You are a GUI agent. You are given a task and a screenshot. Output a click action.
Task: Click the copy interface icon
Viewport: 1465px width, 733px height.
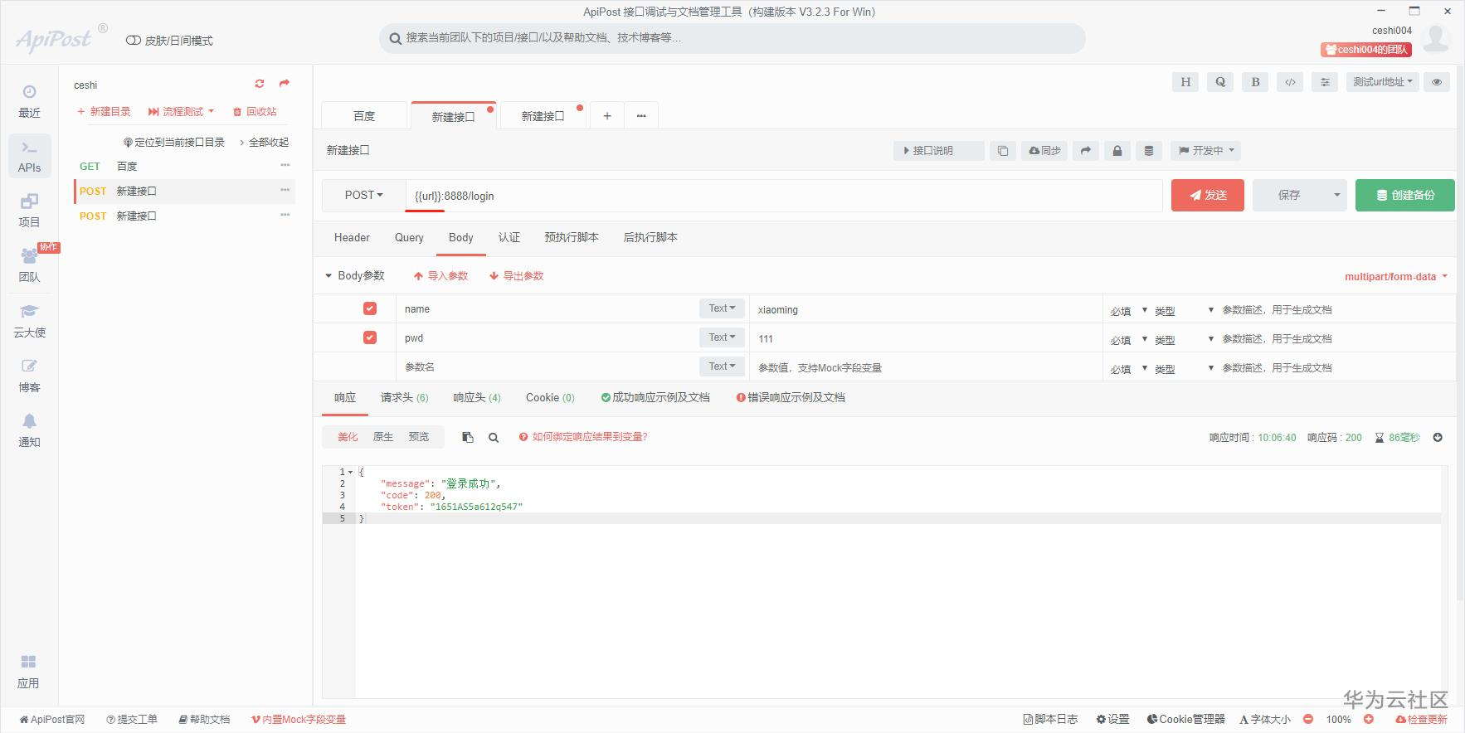click(1003, 151)
